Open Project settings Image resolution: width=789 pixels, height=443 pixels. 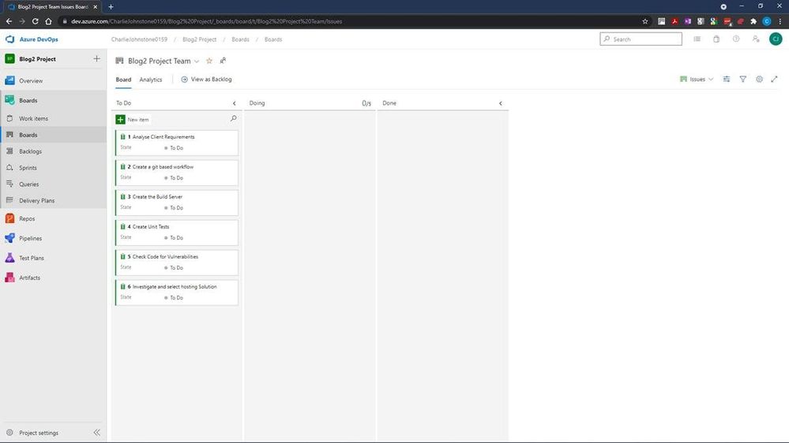point(38,433)
